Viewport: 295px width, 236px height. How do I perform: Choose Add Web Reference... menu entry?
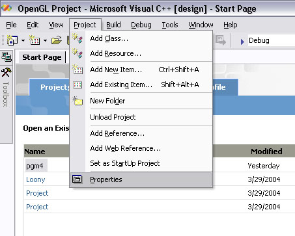tap(141, 148)
